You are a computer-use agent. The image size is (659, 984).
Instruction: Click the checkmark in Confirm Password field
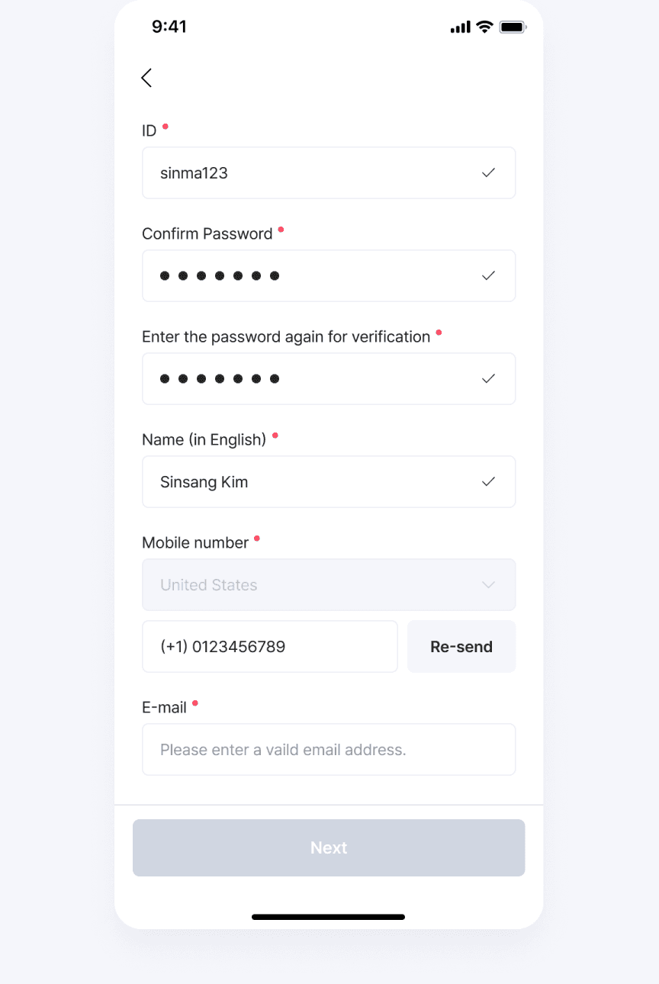pyautogui.click(x=489, y=276)
